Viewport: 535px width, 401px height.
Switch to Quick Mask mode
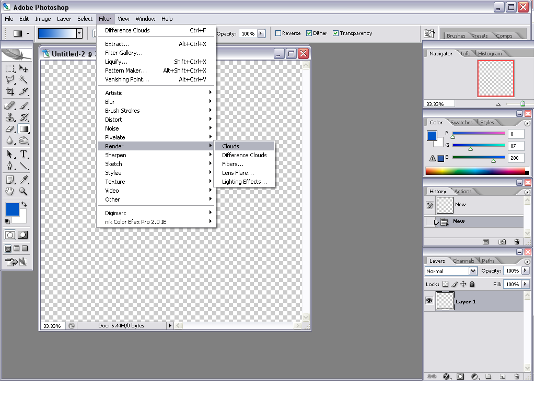tap(23, 234)
